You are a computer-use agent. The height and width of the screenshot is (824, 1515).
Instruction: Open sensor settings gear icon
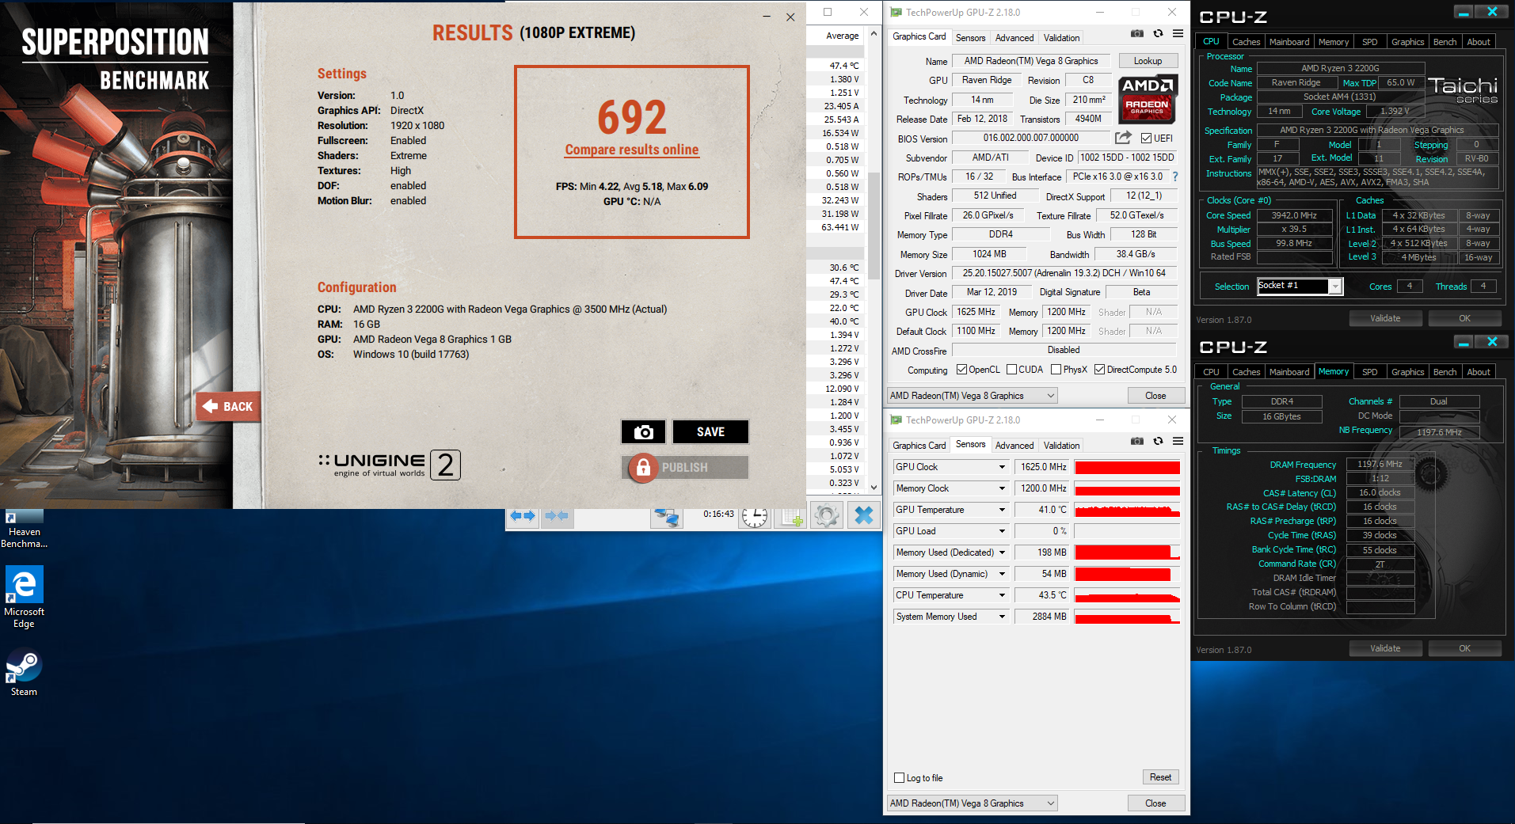coord(827,516)
